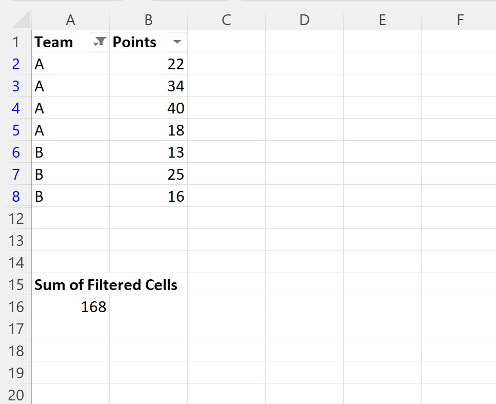The width and height of the screenshot is (496, 404).
Task: Select column header A
Action: pyautogui.click(x=70, y=20)
